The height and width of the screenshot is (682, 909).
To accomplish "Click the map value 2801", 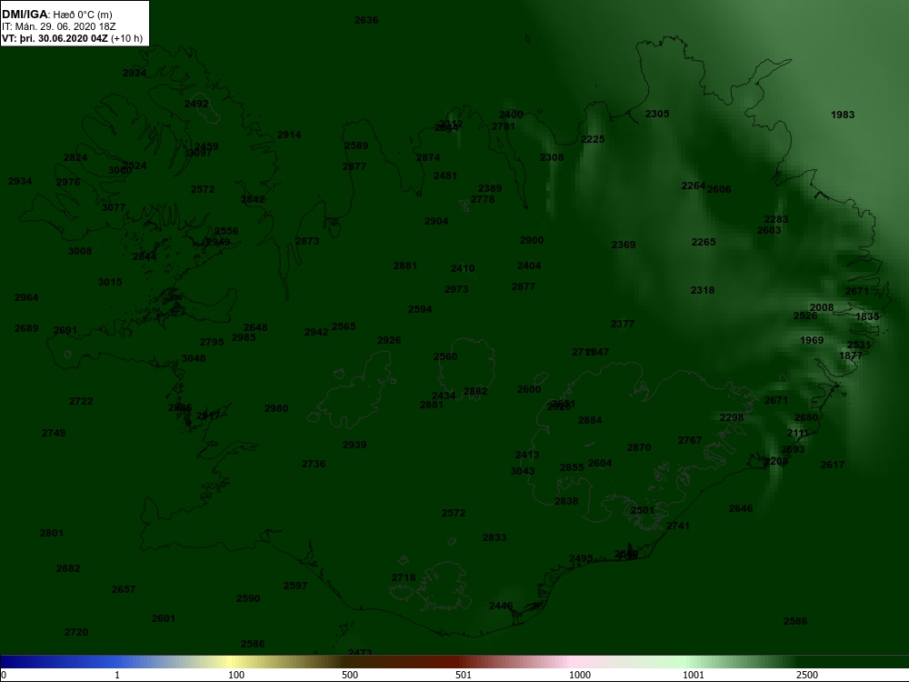I will pos(52,533).
